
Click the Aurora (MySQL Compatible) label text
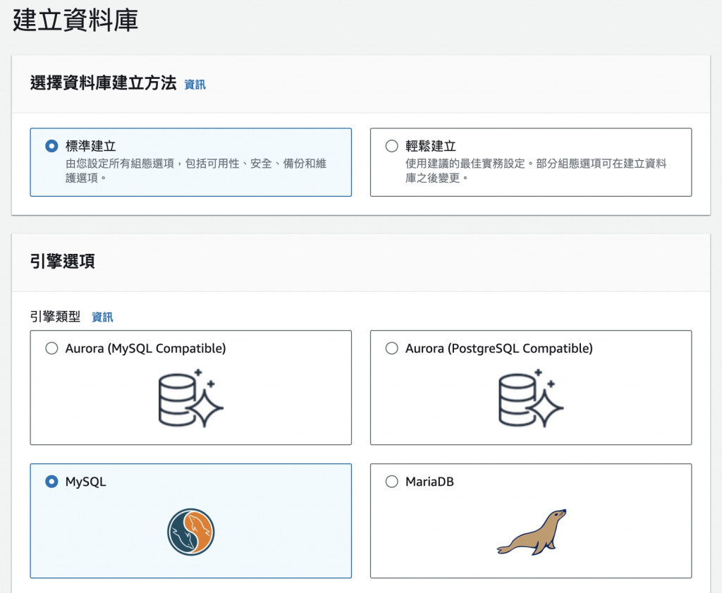(x=145, y=348)
